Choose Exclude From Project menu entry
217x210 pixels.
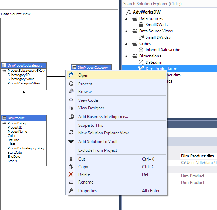(98, 150)
